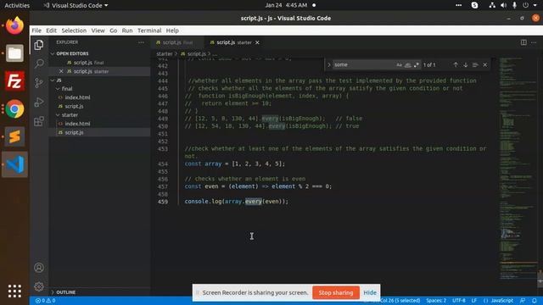
Task: Close script.js starter in Open Editors
Action: click(x=61, y=71)
